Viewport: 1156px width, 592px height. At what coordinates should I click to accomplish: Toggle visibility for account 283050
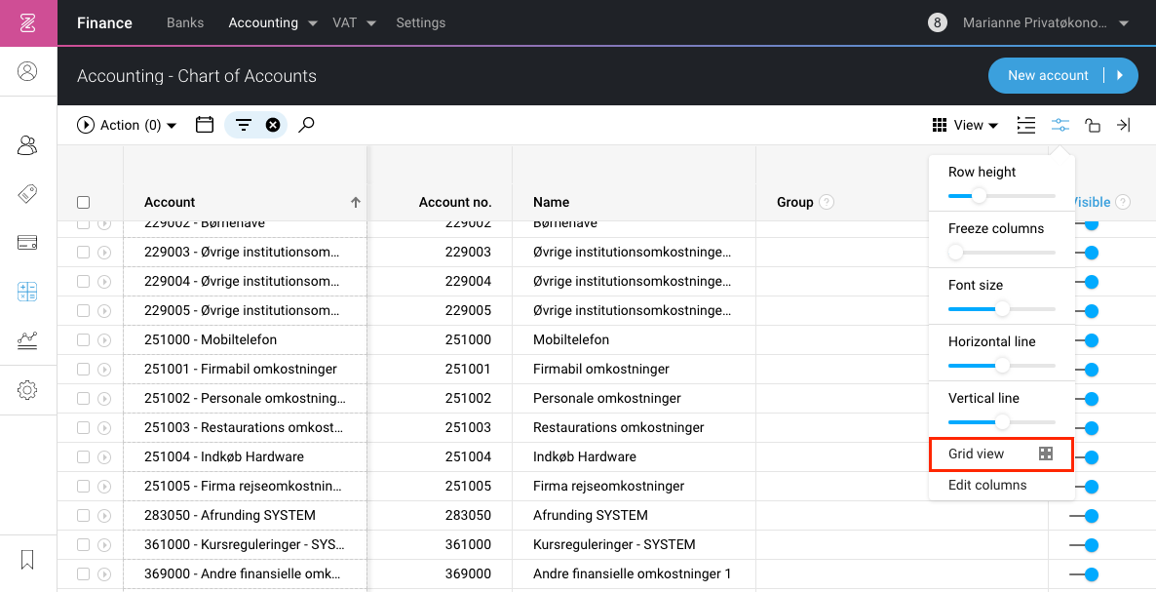click(x=1085, y=515)
